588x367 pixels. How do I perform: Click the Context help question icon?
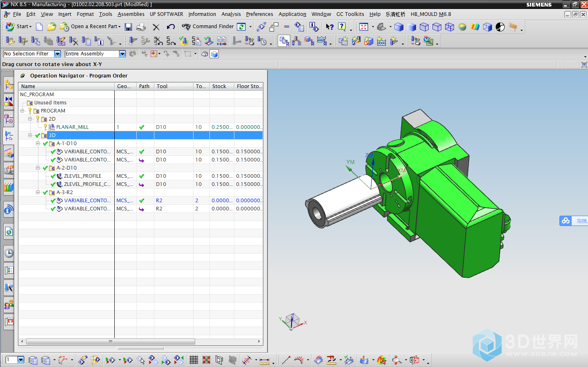coord(330,27)
